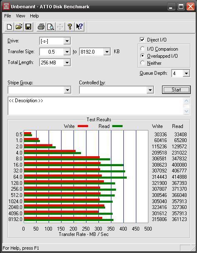
Task: Click the write value 323416
Action: (x=159, y=207)
